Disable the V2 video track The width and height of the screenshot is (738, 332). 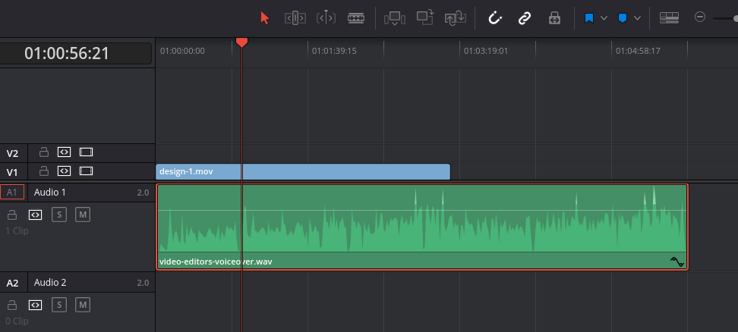point(86,152)
